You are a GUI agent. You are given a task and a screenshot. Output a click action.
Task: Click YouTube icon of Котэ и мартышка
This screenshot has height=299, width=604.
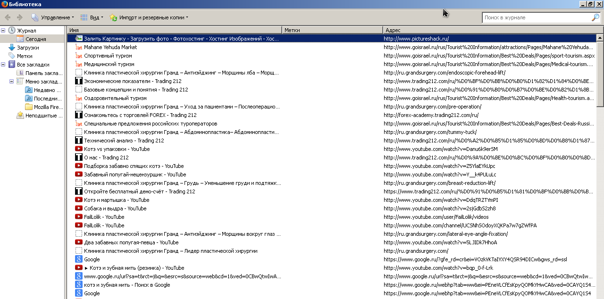[x=79, y=200]
